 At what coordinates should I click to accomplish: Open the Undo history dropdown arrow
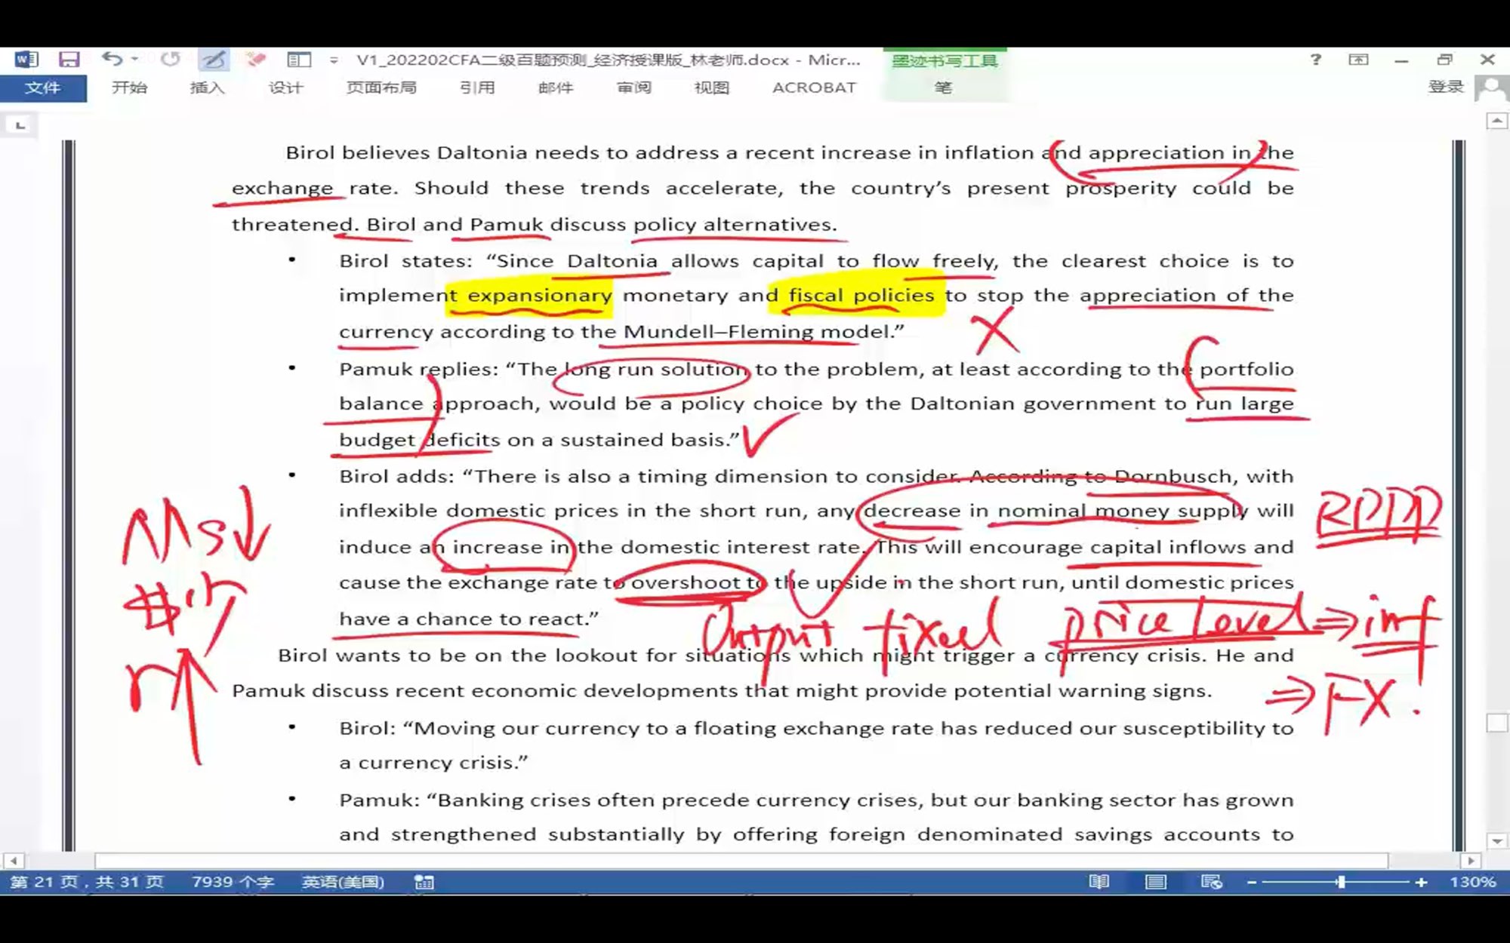pos(135,59)
